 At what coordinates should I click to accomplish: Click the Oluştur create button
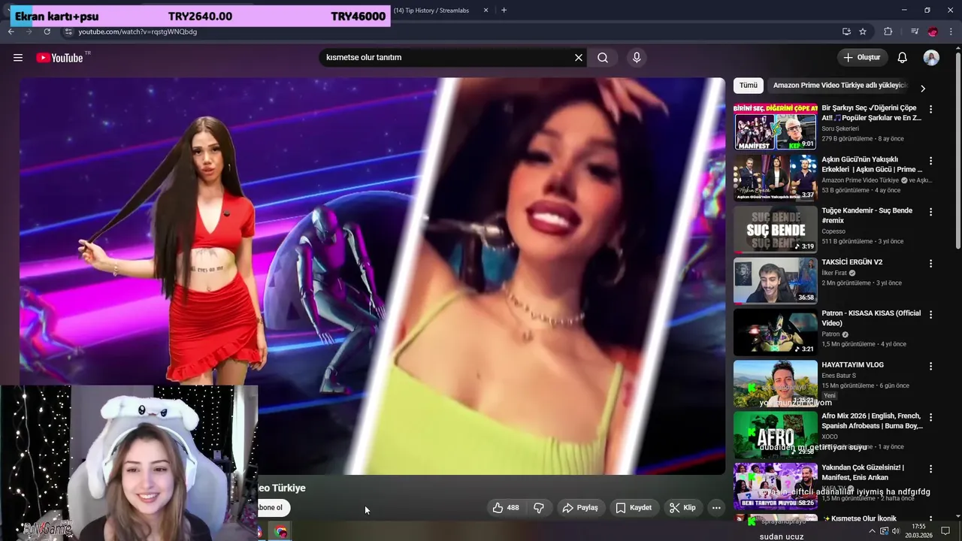[x=862, y=58]
